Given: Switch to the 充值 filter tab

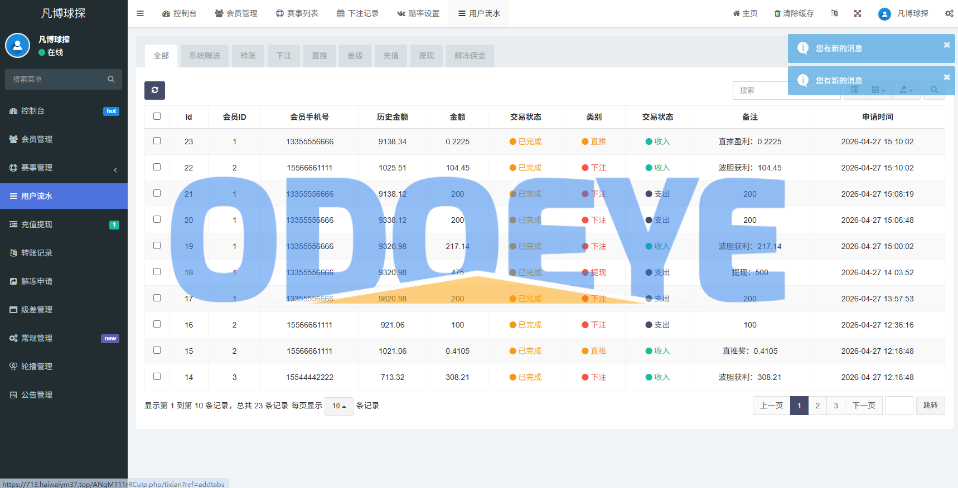Looking at the screenshot, I should (391, 56).
